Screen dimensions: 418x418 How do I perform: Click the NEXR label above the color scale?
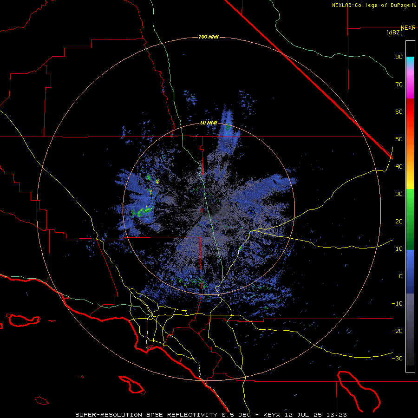click(x=408, y=28)
